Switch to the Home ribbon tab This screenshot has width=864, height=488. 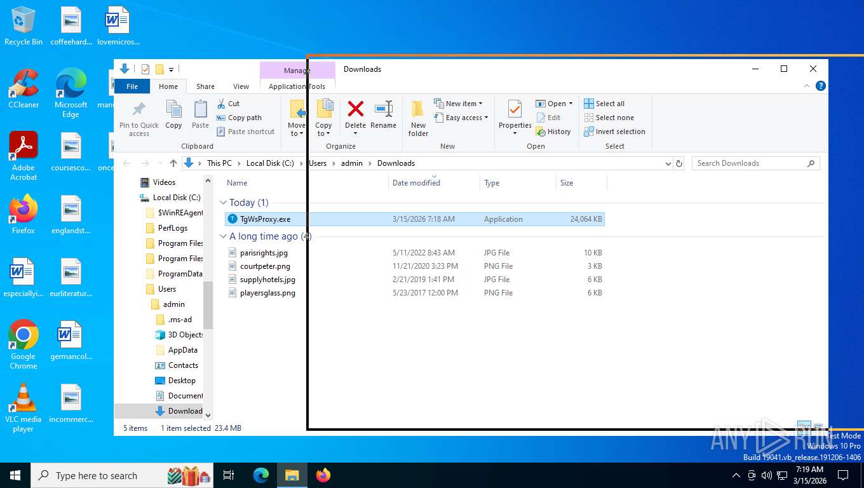[168, 86]
